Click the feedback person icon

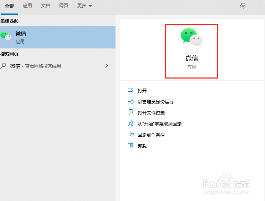pos(242,6)
